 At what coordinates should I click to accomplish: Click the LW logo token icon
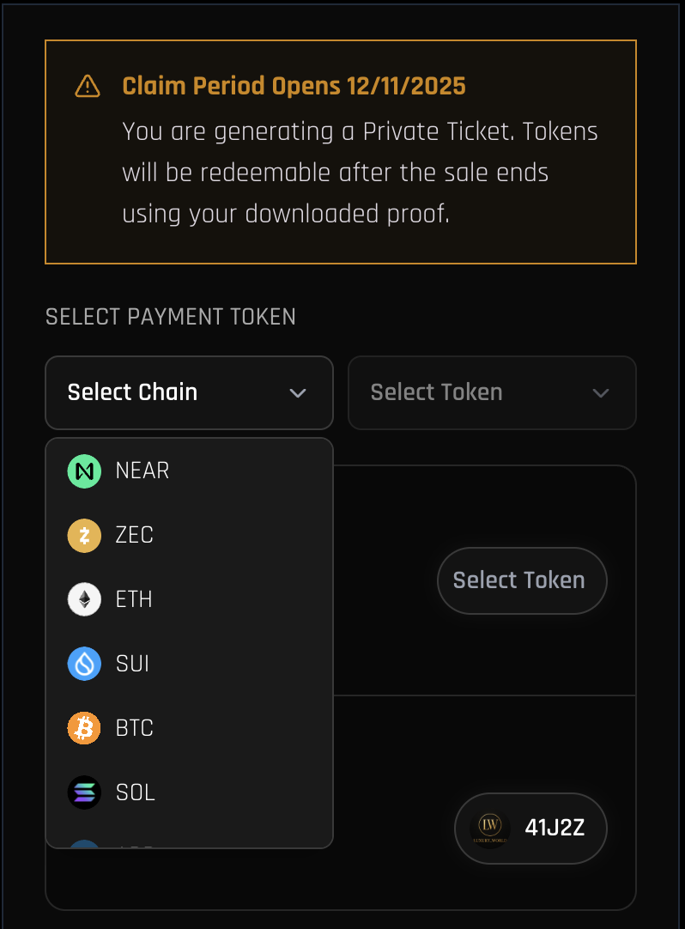pos(492,829)
